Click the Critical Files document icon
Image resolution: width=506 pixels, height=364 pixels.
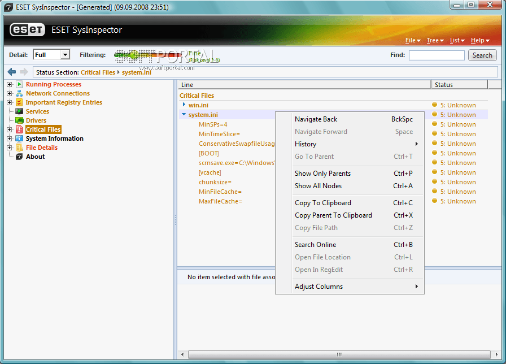(19, 129)
